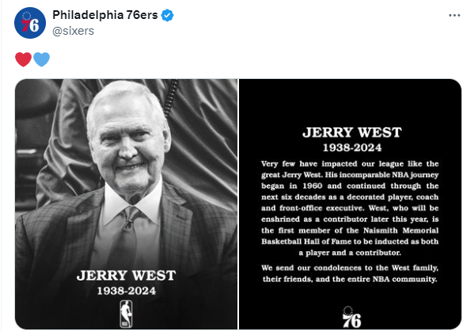Open the three-dot more options menu
The image size is (463, 331).
pyautogui.click(x=454, y=15)
